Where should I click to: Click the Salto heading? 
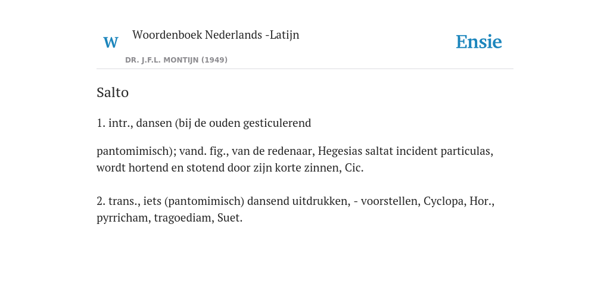[x=113, y=92]
